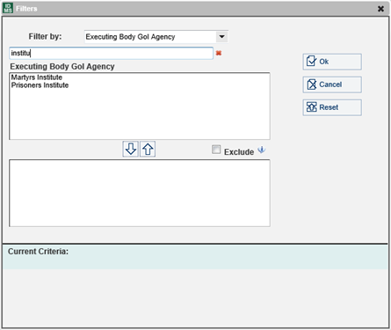Click the Cancel button
391x330 pixels.
pyautogui.click(x=332, y=84)
